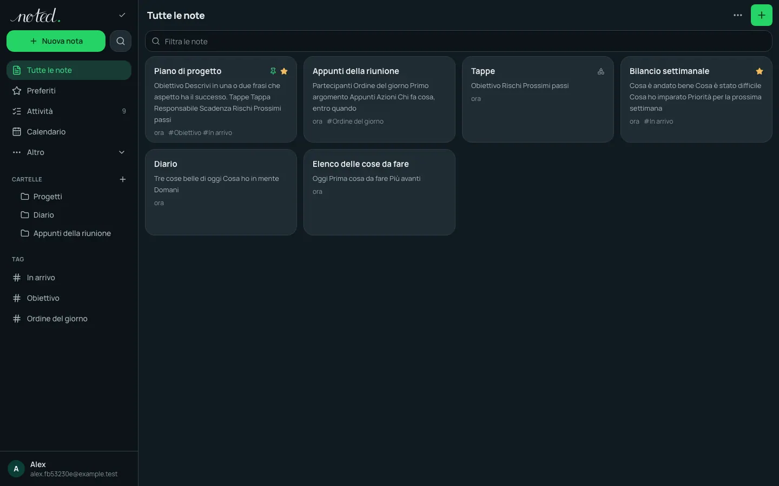This screenshot has width=779, height=486.
Task: Click the Nuova nota button
Action: point(56,41)
